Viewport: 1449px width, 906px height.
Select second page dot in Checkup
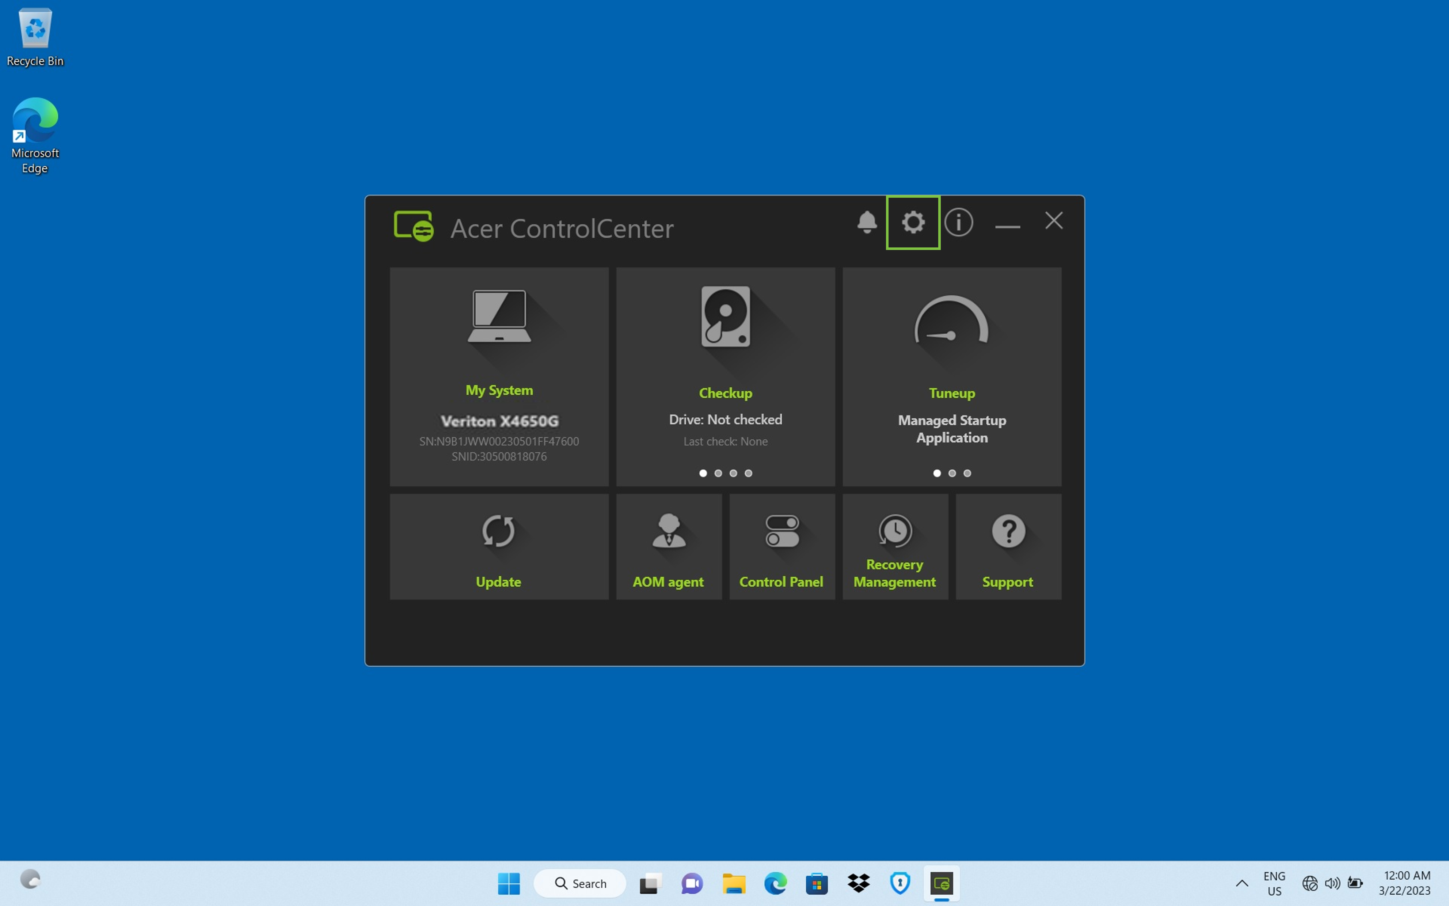coord(718,473)
